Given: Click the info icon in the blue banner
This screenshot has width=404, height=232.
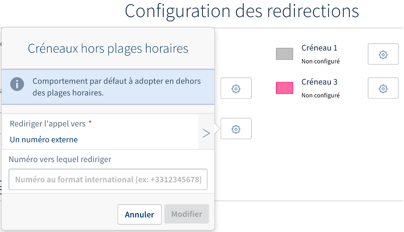Looking at the screenshot, I should coord(17,84).
